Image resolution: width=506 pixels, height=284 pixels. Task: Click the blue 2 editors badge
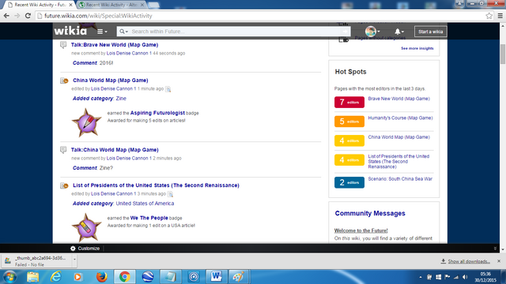(349, 182)
